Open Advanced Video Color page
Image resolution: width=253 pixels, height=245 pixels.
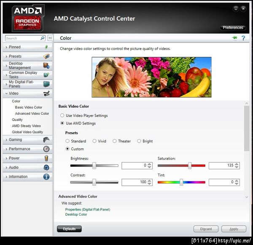(32, 113)
